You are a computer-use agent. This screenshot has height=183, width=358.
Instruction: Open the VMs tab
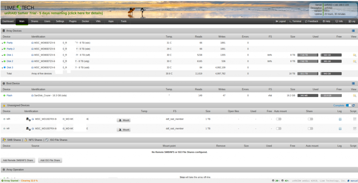pos(98,21)
